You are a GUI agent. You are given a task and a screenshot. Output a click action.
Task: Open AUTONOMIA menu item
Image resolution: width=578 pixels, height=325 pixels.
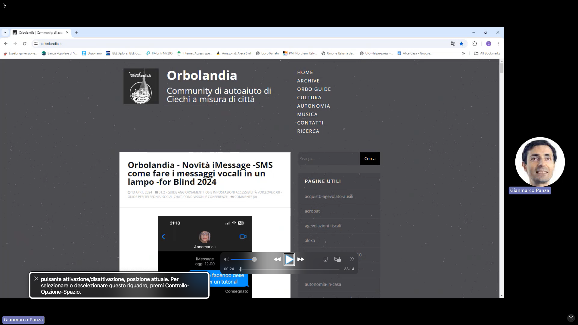coord(313,106)
